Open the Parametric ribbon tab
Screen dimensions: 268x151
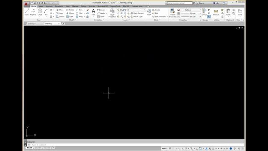(x=59, y=6)
